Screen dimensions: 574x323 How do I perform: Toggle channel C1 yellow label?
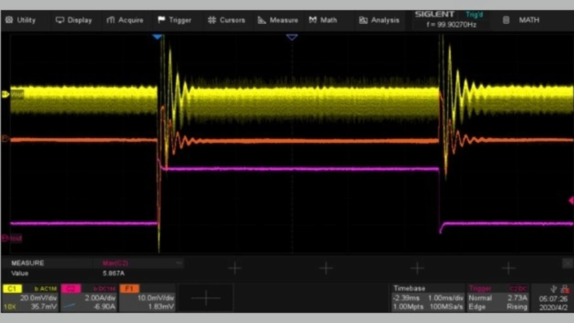coord(12,289)
